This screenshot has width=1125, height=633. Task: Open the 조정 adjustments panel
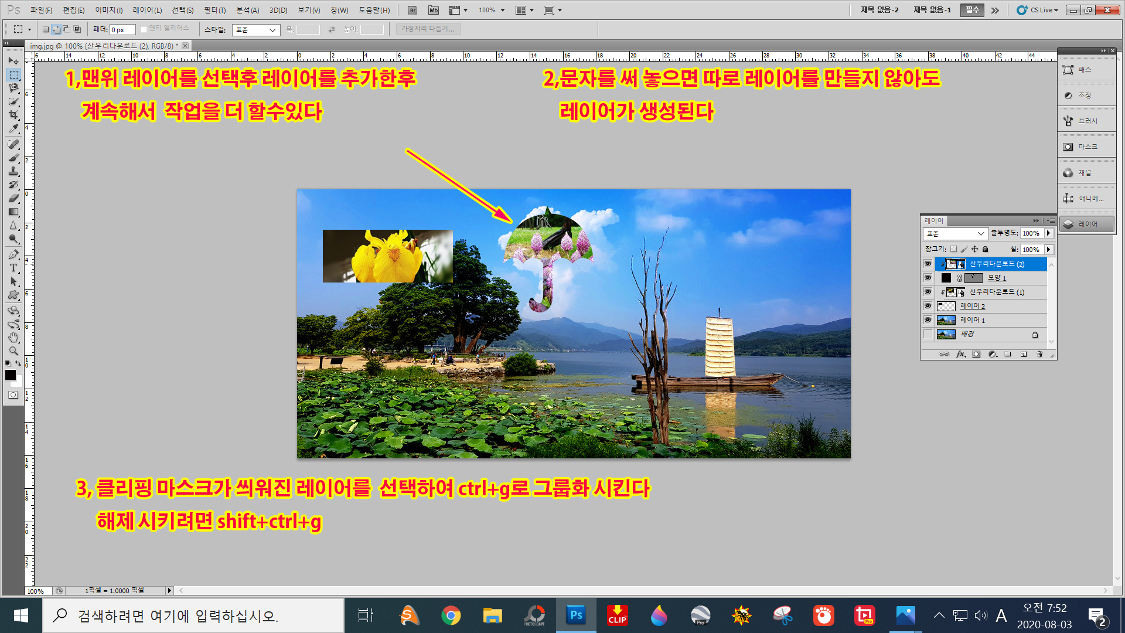1085,95
